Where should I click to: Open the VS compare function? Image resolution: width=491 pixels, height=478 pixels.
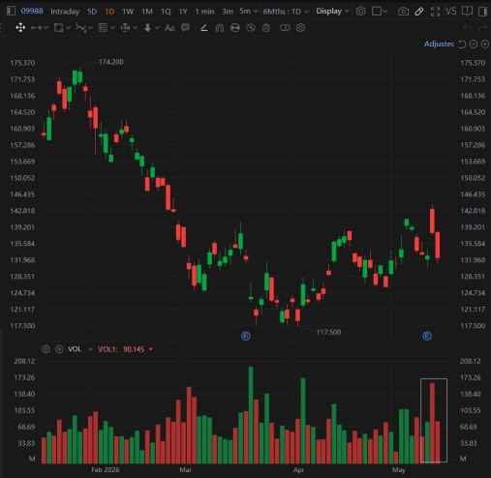(x=451, y=12)
